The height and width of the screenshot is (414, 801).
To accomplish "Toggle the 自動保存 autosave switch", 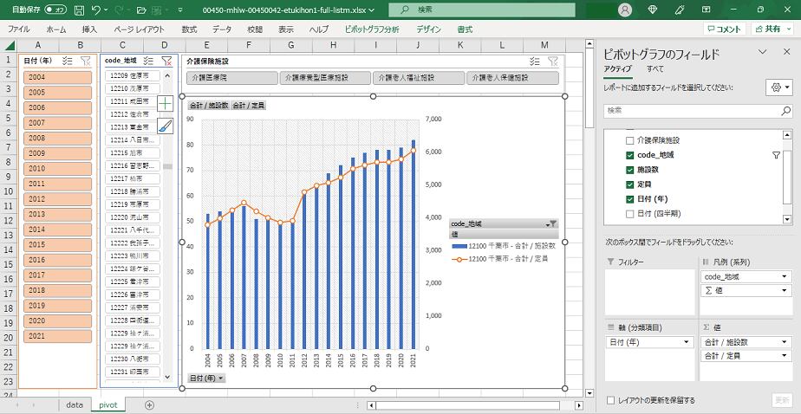I will pos(55,10).
